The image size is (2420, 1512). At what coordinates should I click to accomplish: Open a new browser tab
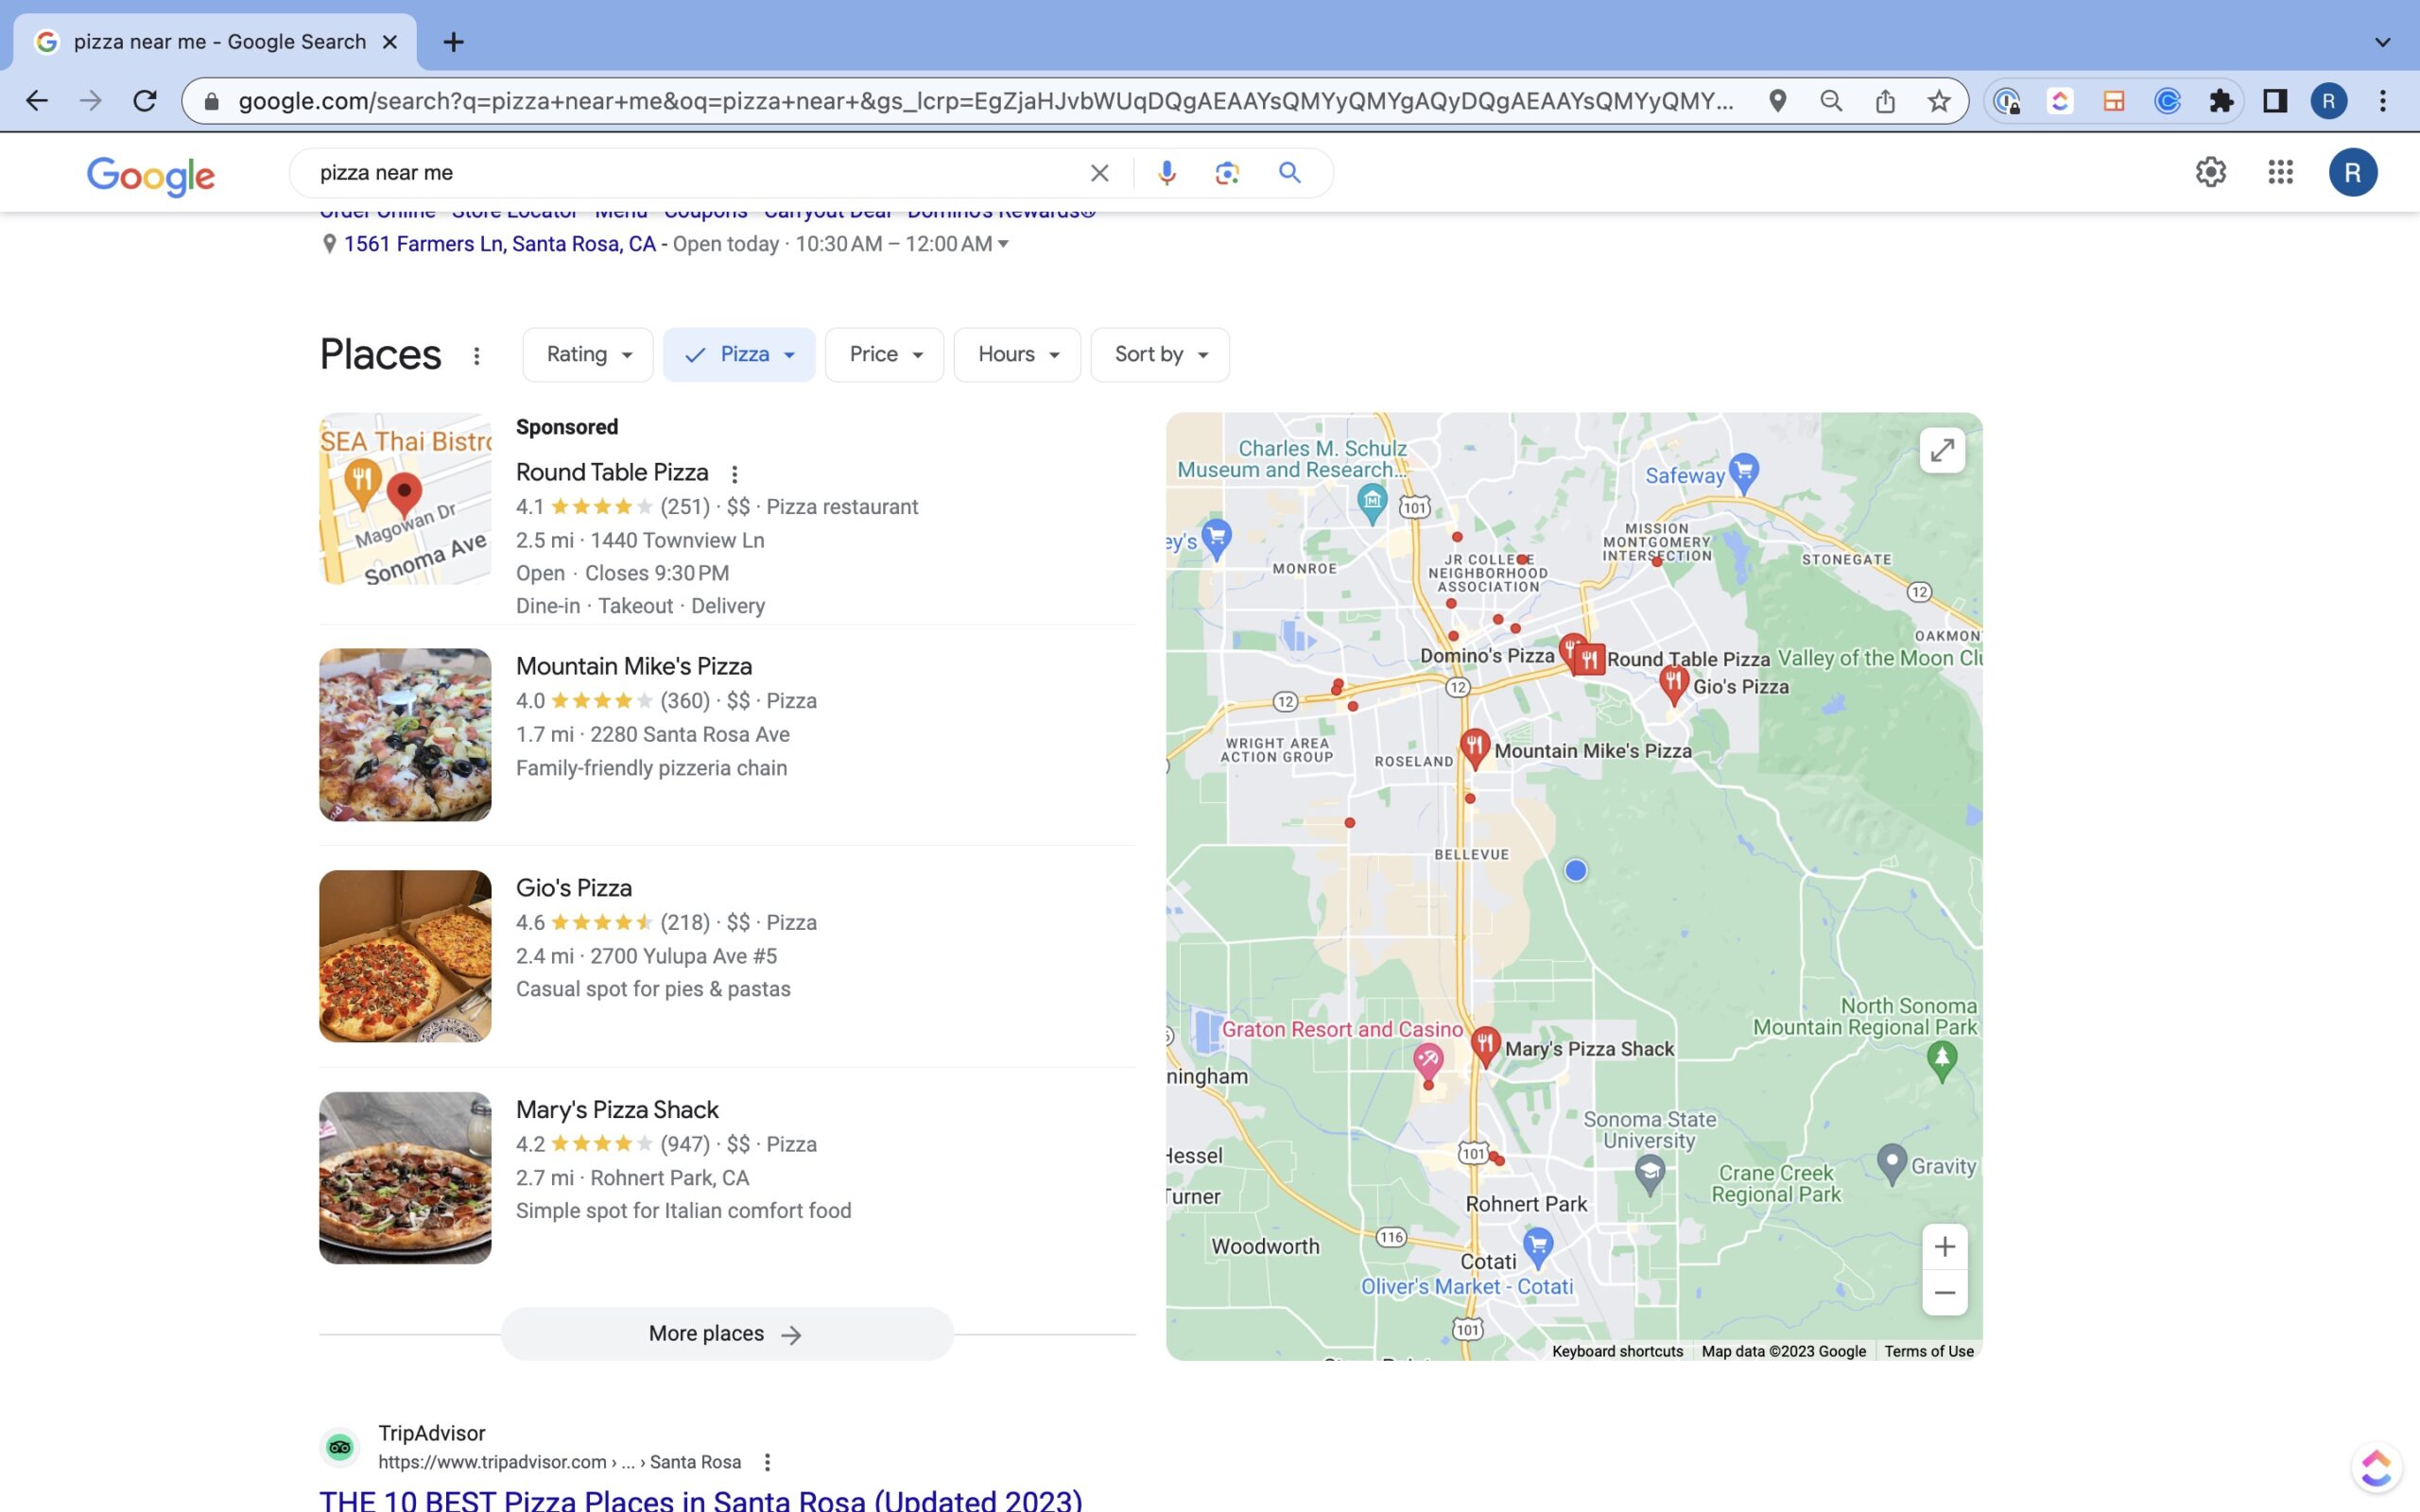coord(453,42)
